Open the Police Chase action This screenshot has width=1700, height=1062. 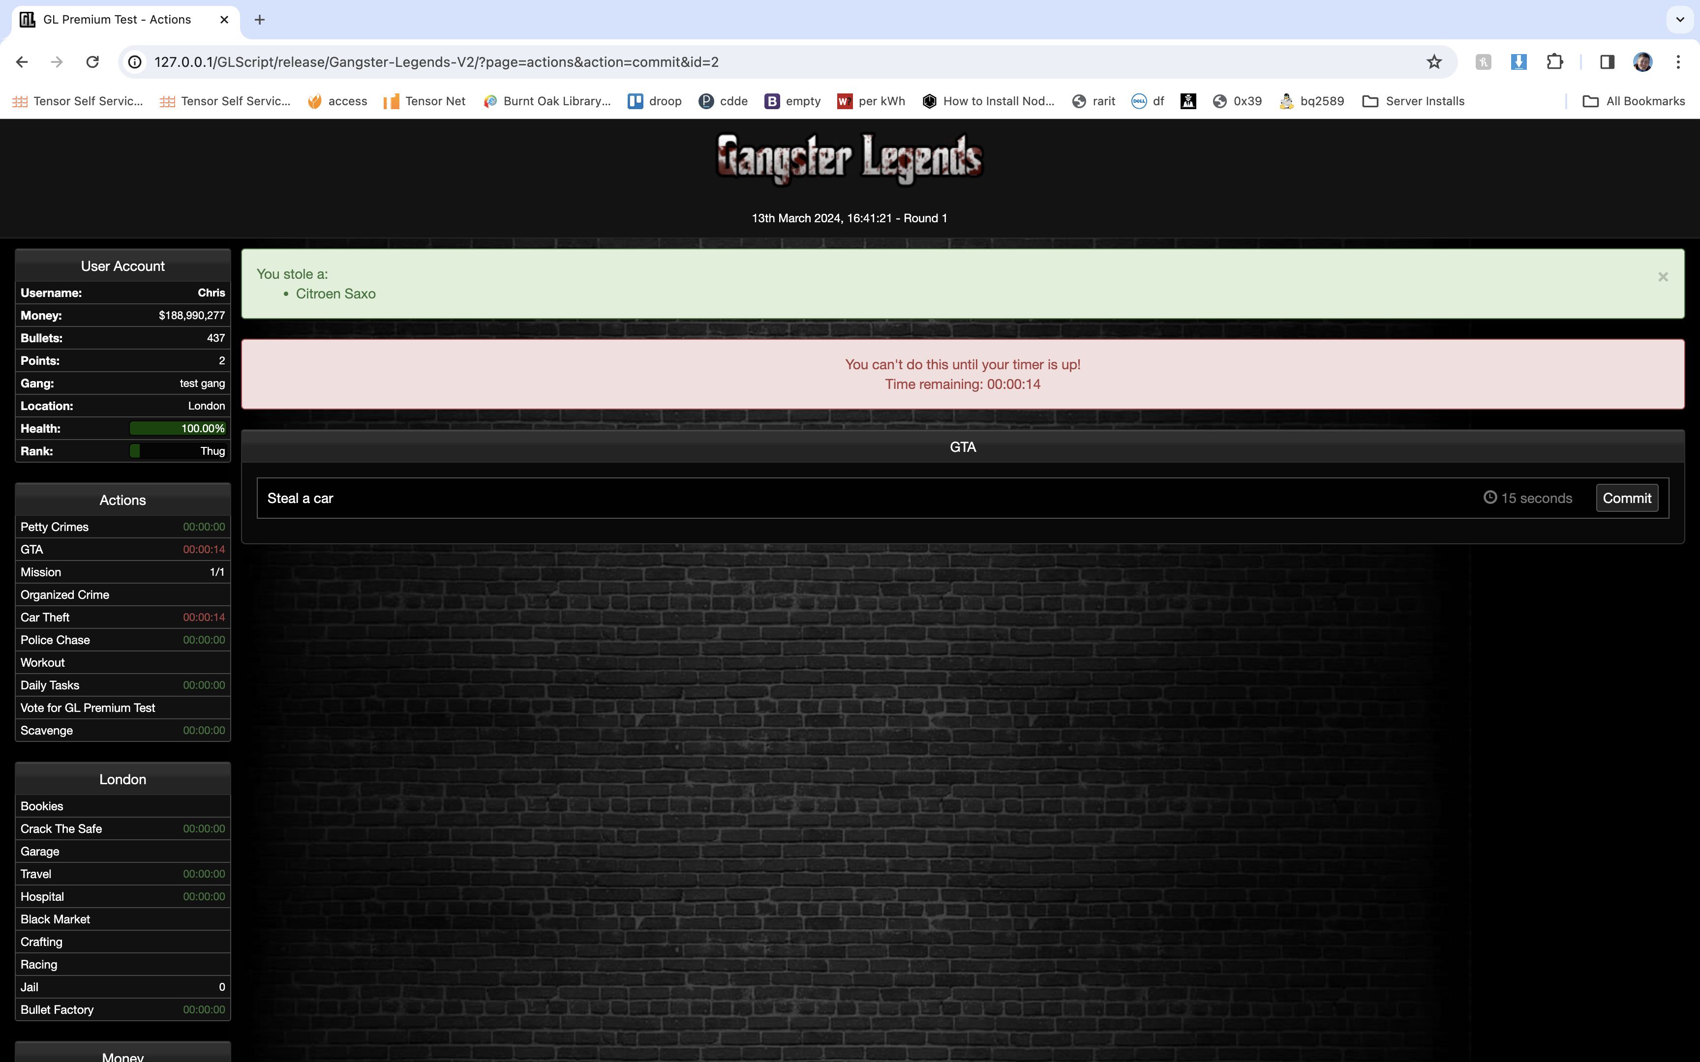pyautogui.click(x=56, y=640)
